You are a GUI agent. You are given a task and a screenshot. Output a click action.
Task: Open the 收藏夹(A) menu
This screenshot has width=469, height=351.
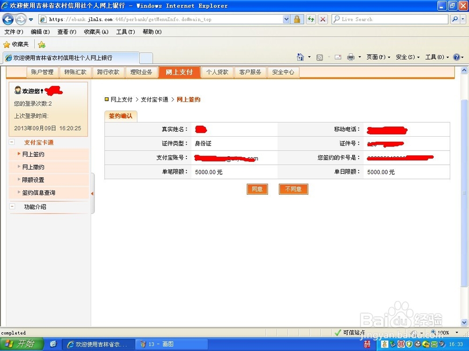(x=96, y=32)
